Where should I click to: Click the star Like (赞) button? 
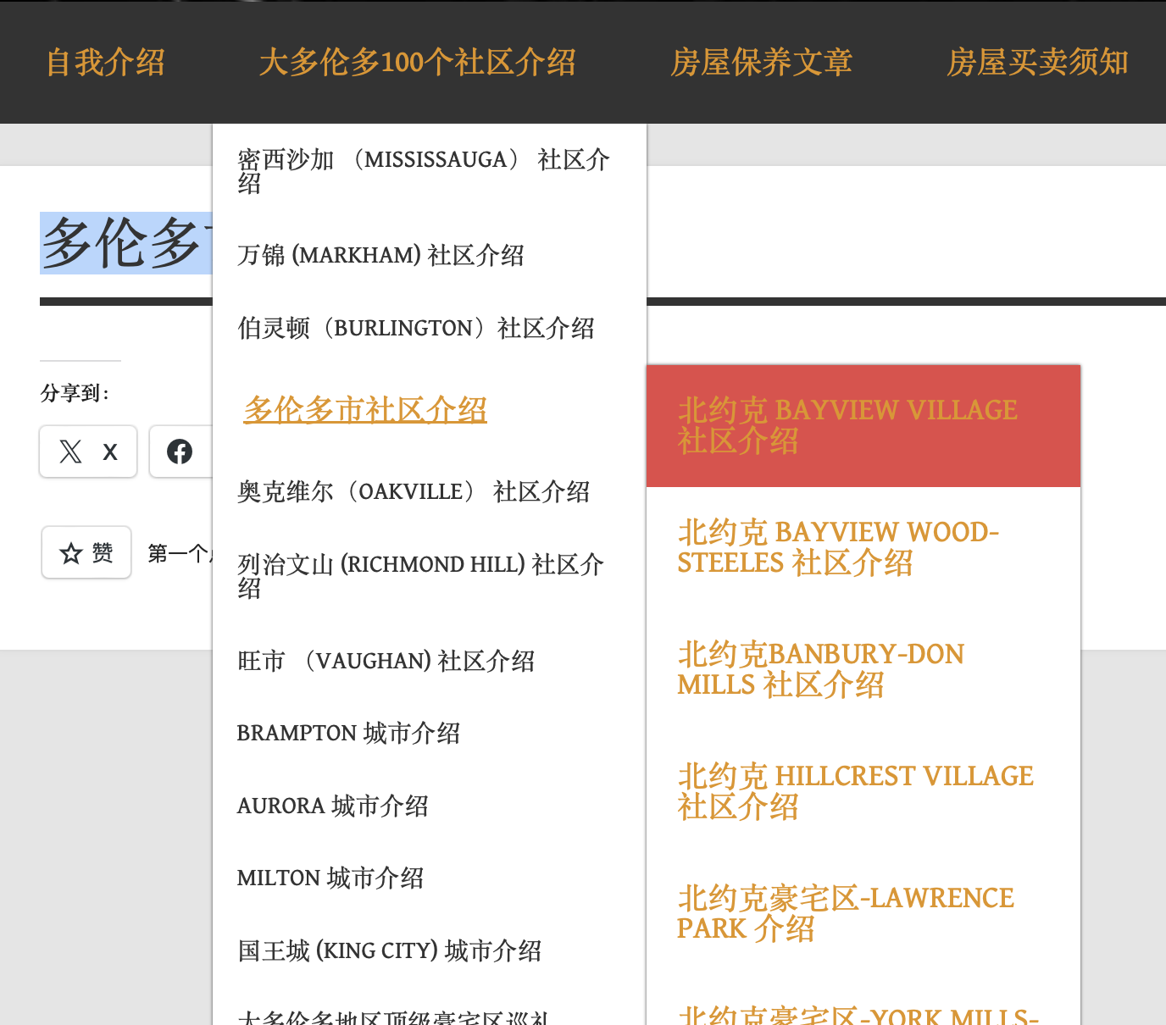(86, 552)
